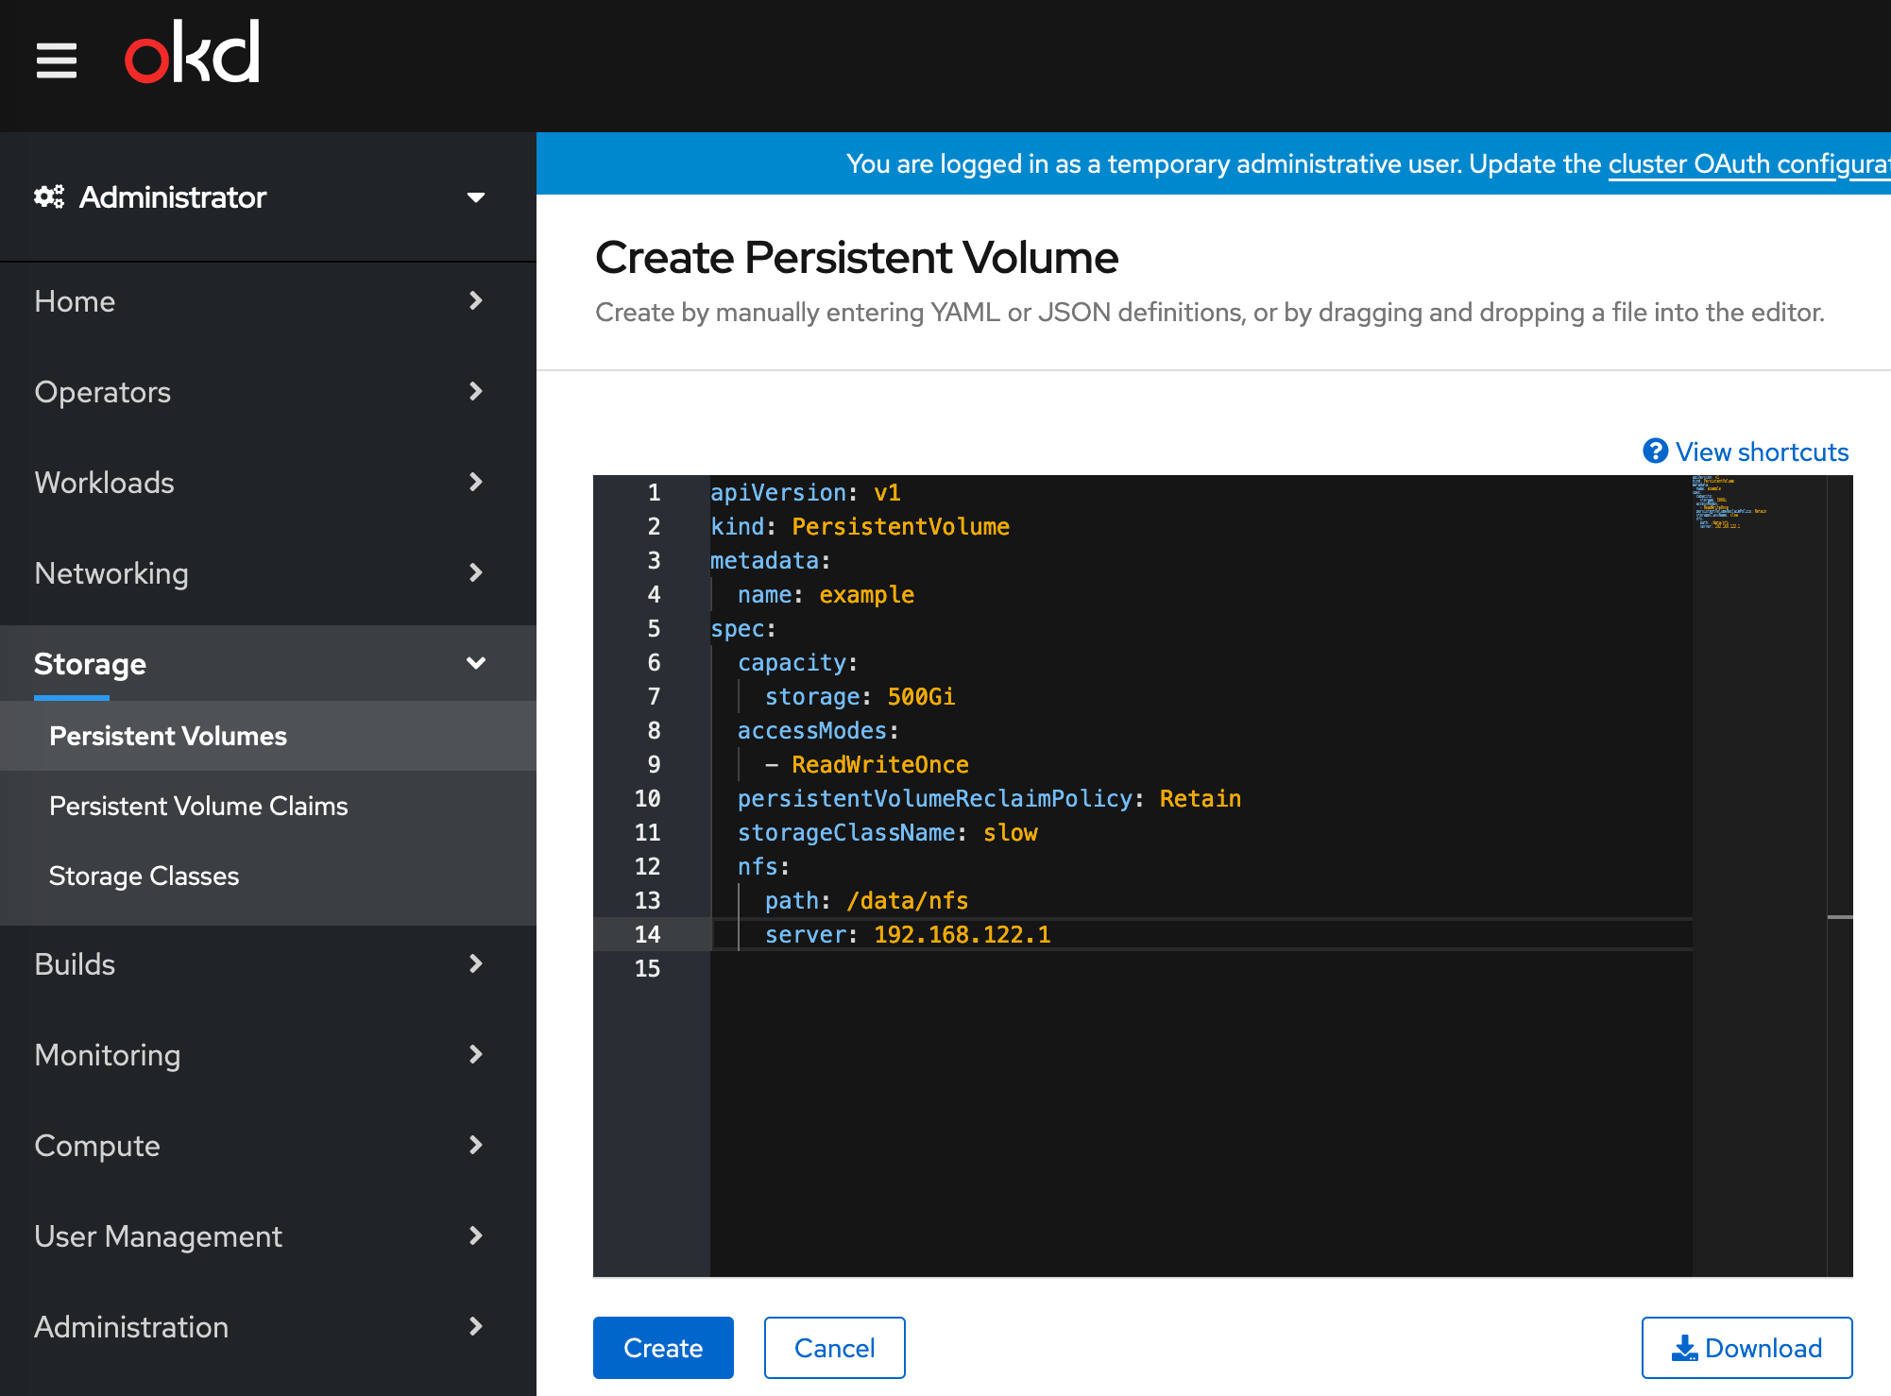Select Persistent Volumes in sidebar
1891x1396 pixels.
(x=168, y=736)
